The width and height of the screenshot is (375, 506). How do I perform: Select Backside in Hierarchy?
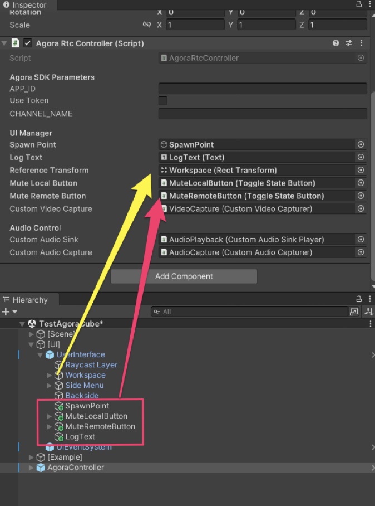click(x=82, y=396)
